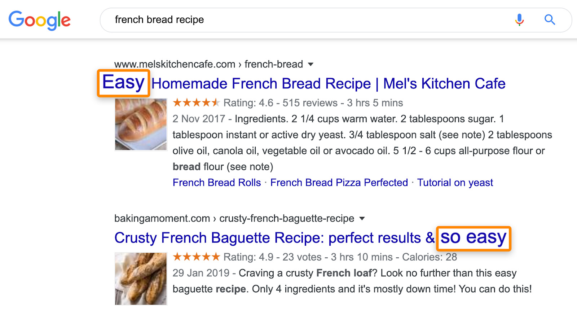The width and height of the screenshot is (577, 319).
Task: Click the 'Rating: 4.6 - 515 reviews' text
Action: [x=281, y=103]
